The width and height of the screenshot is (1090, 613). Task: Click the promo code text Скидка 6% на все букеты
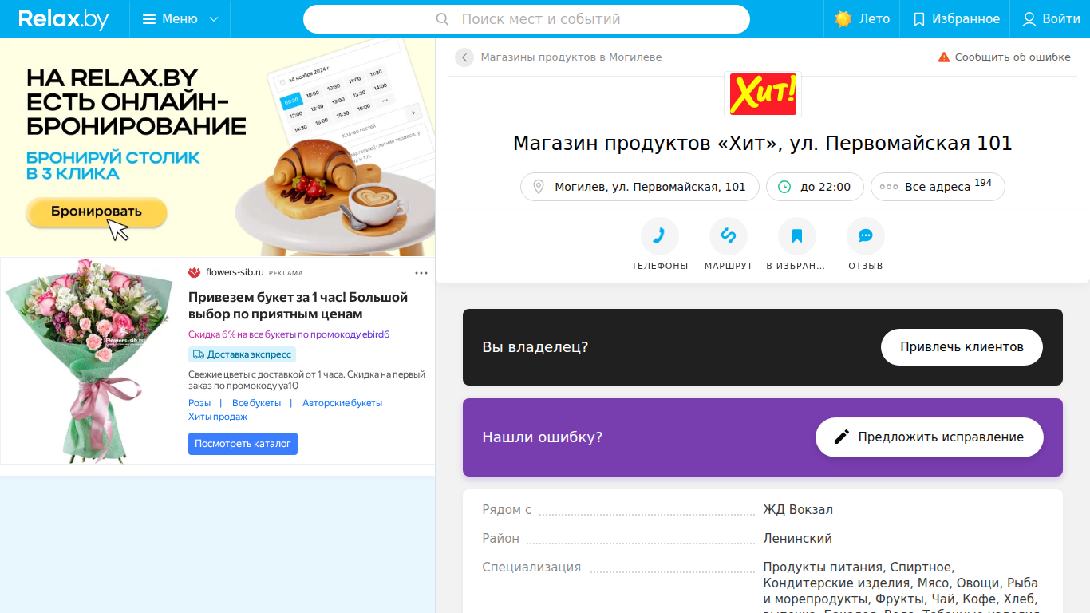click(x=289, y=334)
